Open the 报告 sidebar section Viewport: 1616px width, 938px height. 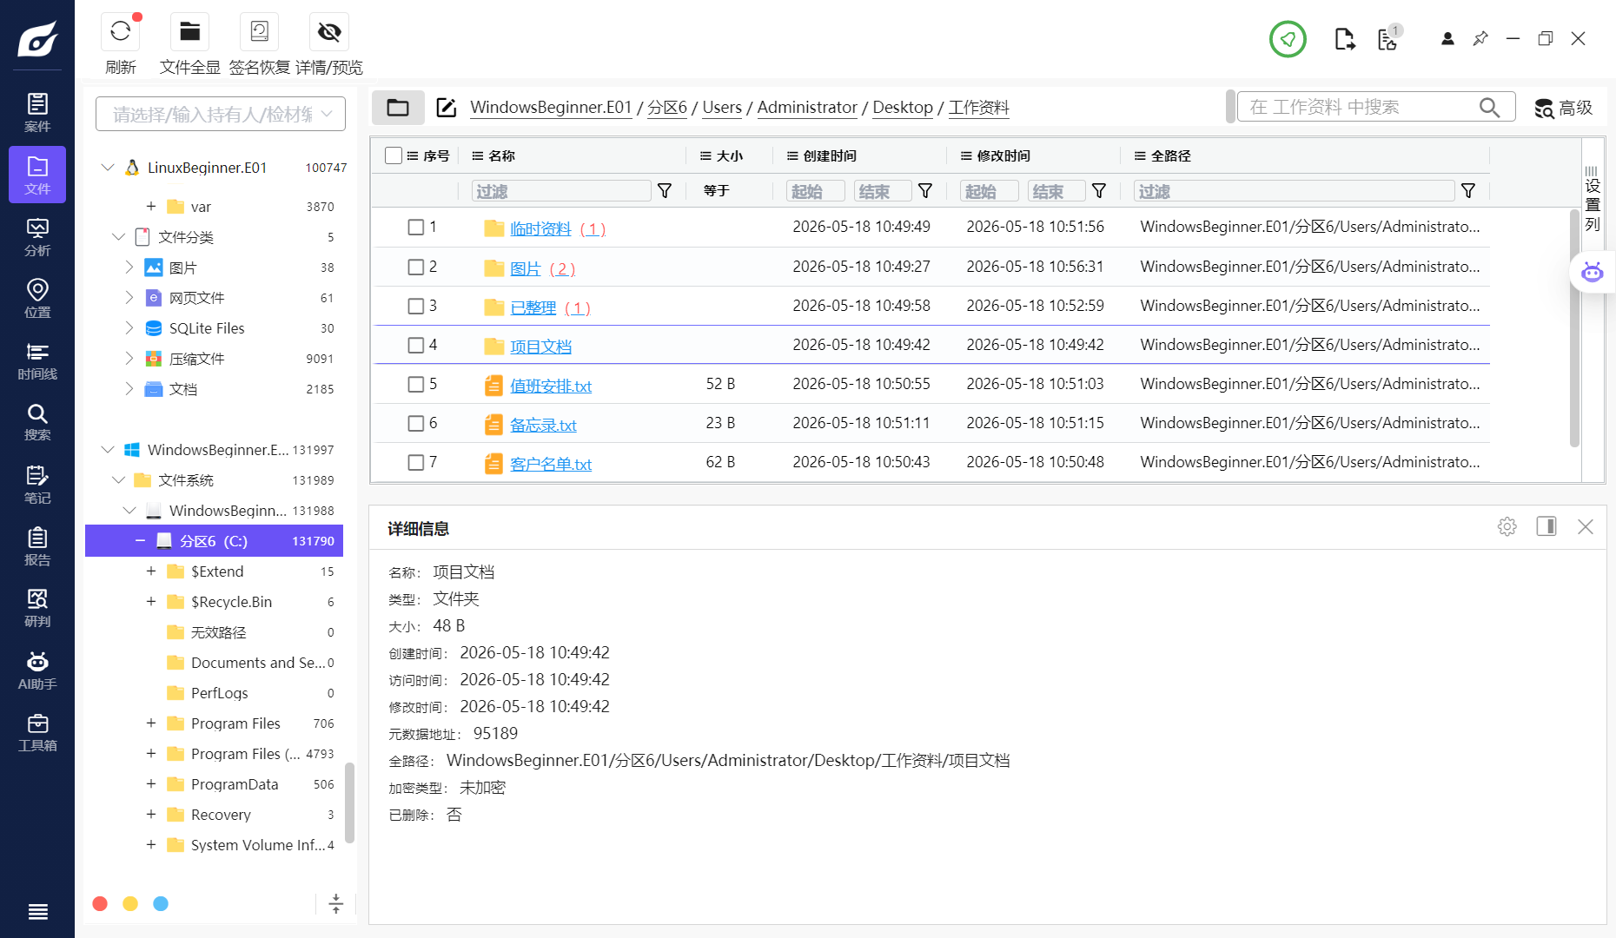[37, 546]
